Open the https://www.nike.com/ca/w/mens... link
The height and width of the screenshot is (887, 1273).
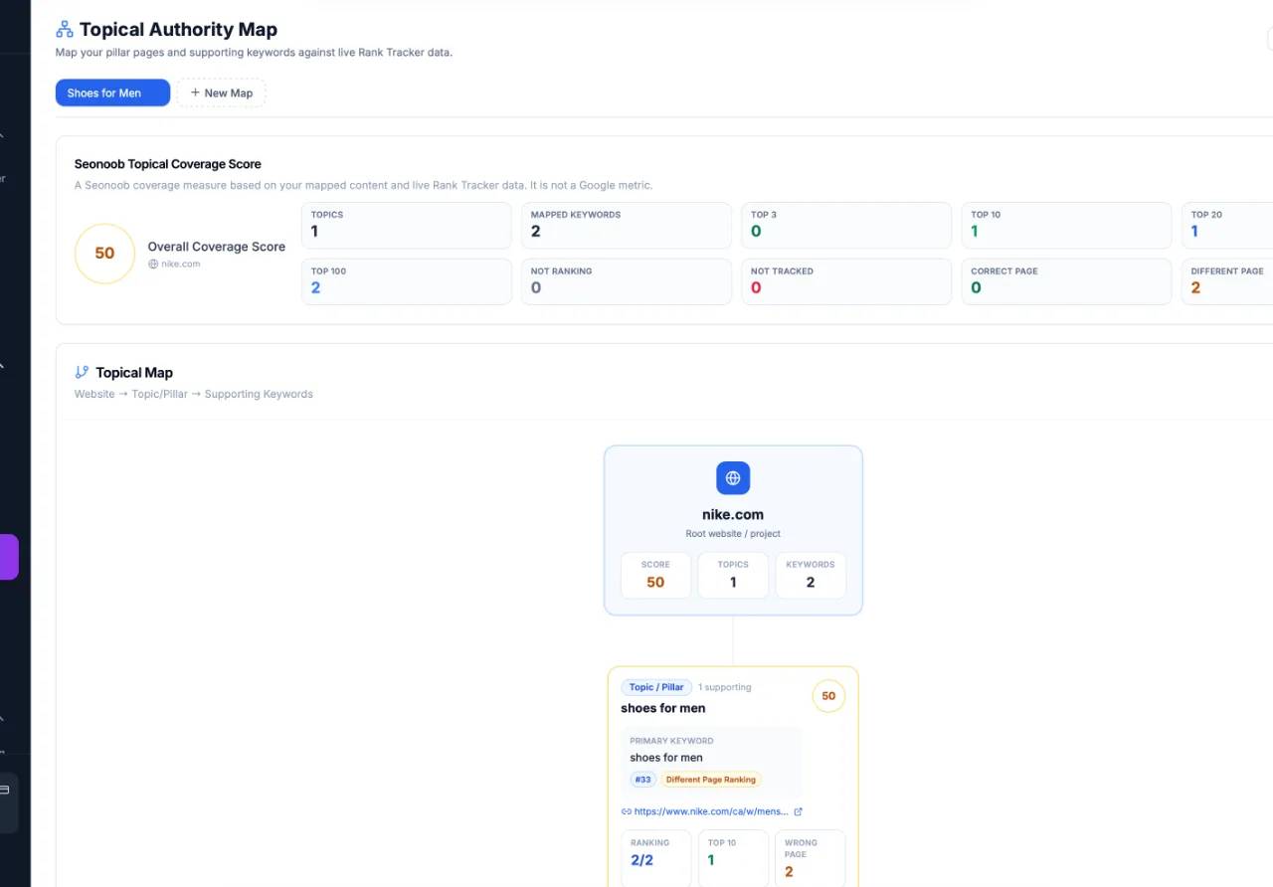[711, 811]
